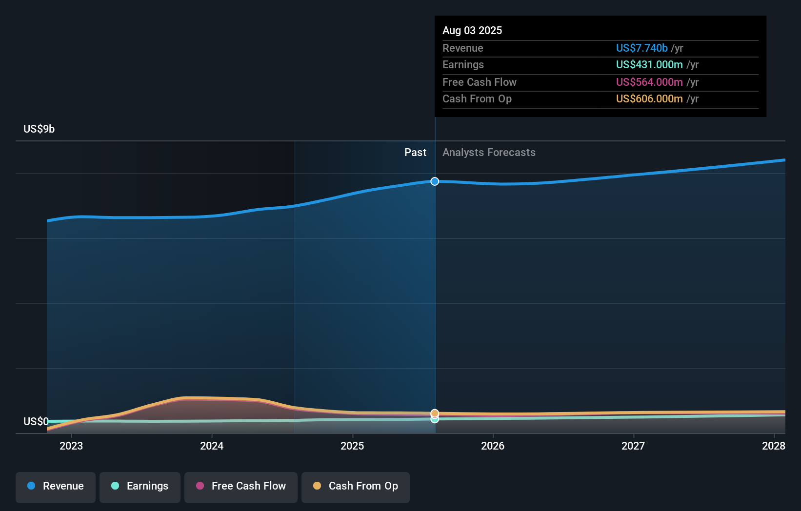Click the Aug 03 2025 tooltip header
This screenshot has width=801, height=511.
[x=472, y=30]
